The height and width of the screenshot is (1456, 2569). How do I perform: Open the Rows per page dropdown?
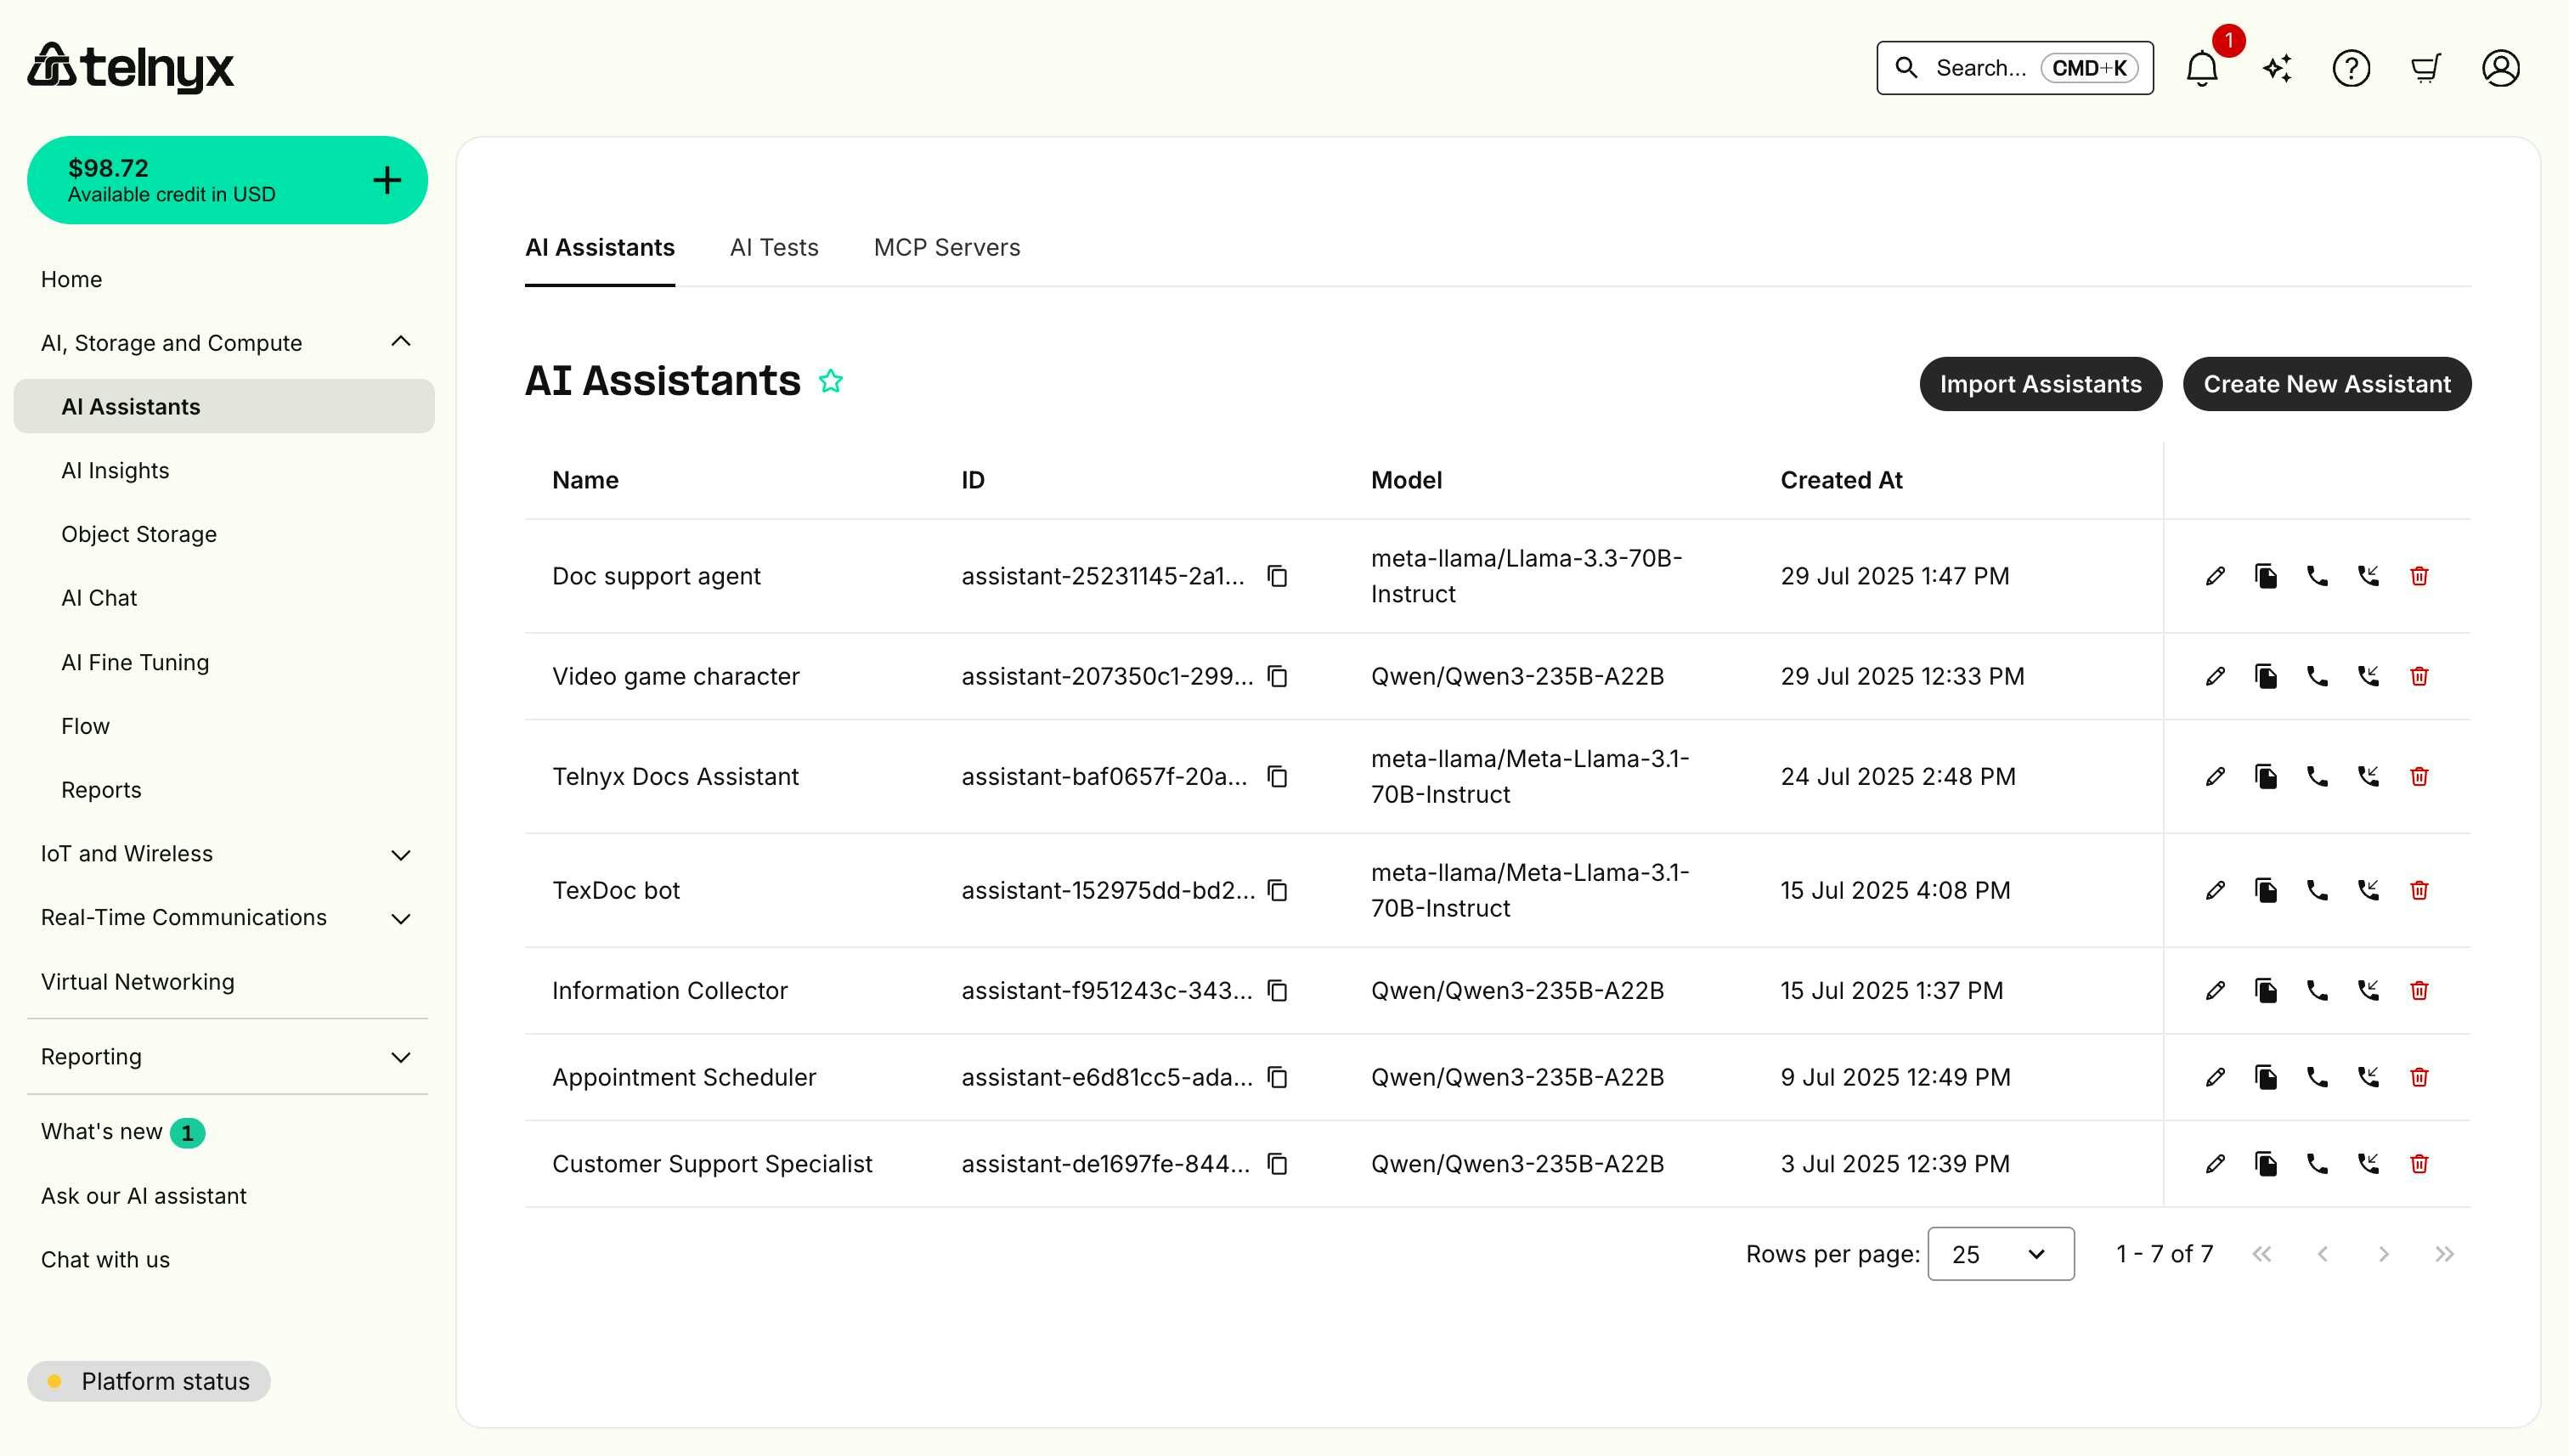pos(1999,1253)
